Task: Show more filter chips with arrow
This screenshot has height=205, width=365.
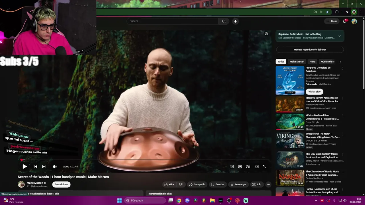Action: tap(340, 62)
